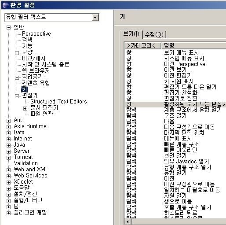Viewport: 226px width, 225px height.
Task: Select the 보기 메뉴 표시 command row
Action: pyautogui.click(x=175, y=52)
